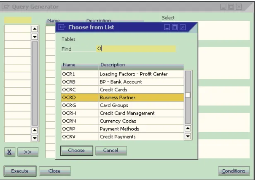
Task: Click the Query Generator title icon
Action: click(5, 7)
